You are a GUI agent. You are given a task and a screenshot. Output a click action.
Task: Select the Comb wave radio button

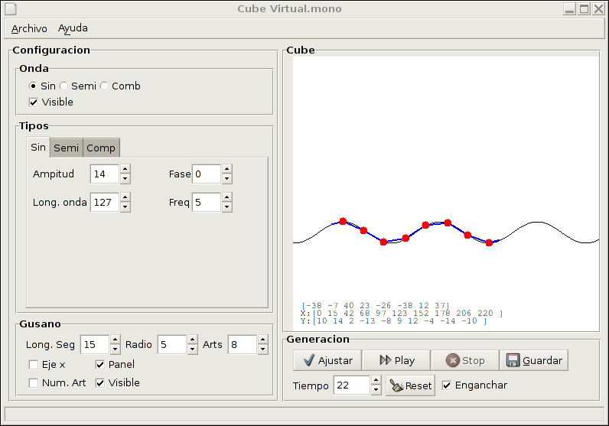point(105,86)
